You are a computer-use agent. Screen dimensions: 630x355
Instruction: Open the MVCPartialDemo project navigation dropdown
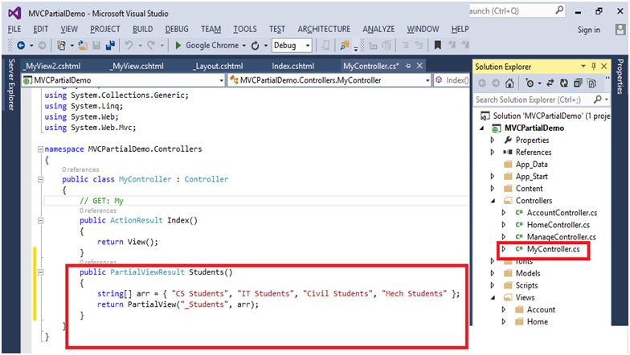pyautogui.click(x=221, y=80)
